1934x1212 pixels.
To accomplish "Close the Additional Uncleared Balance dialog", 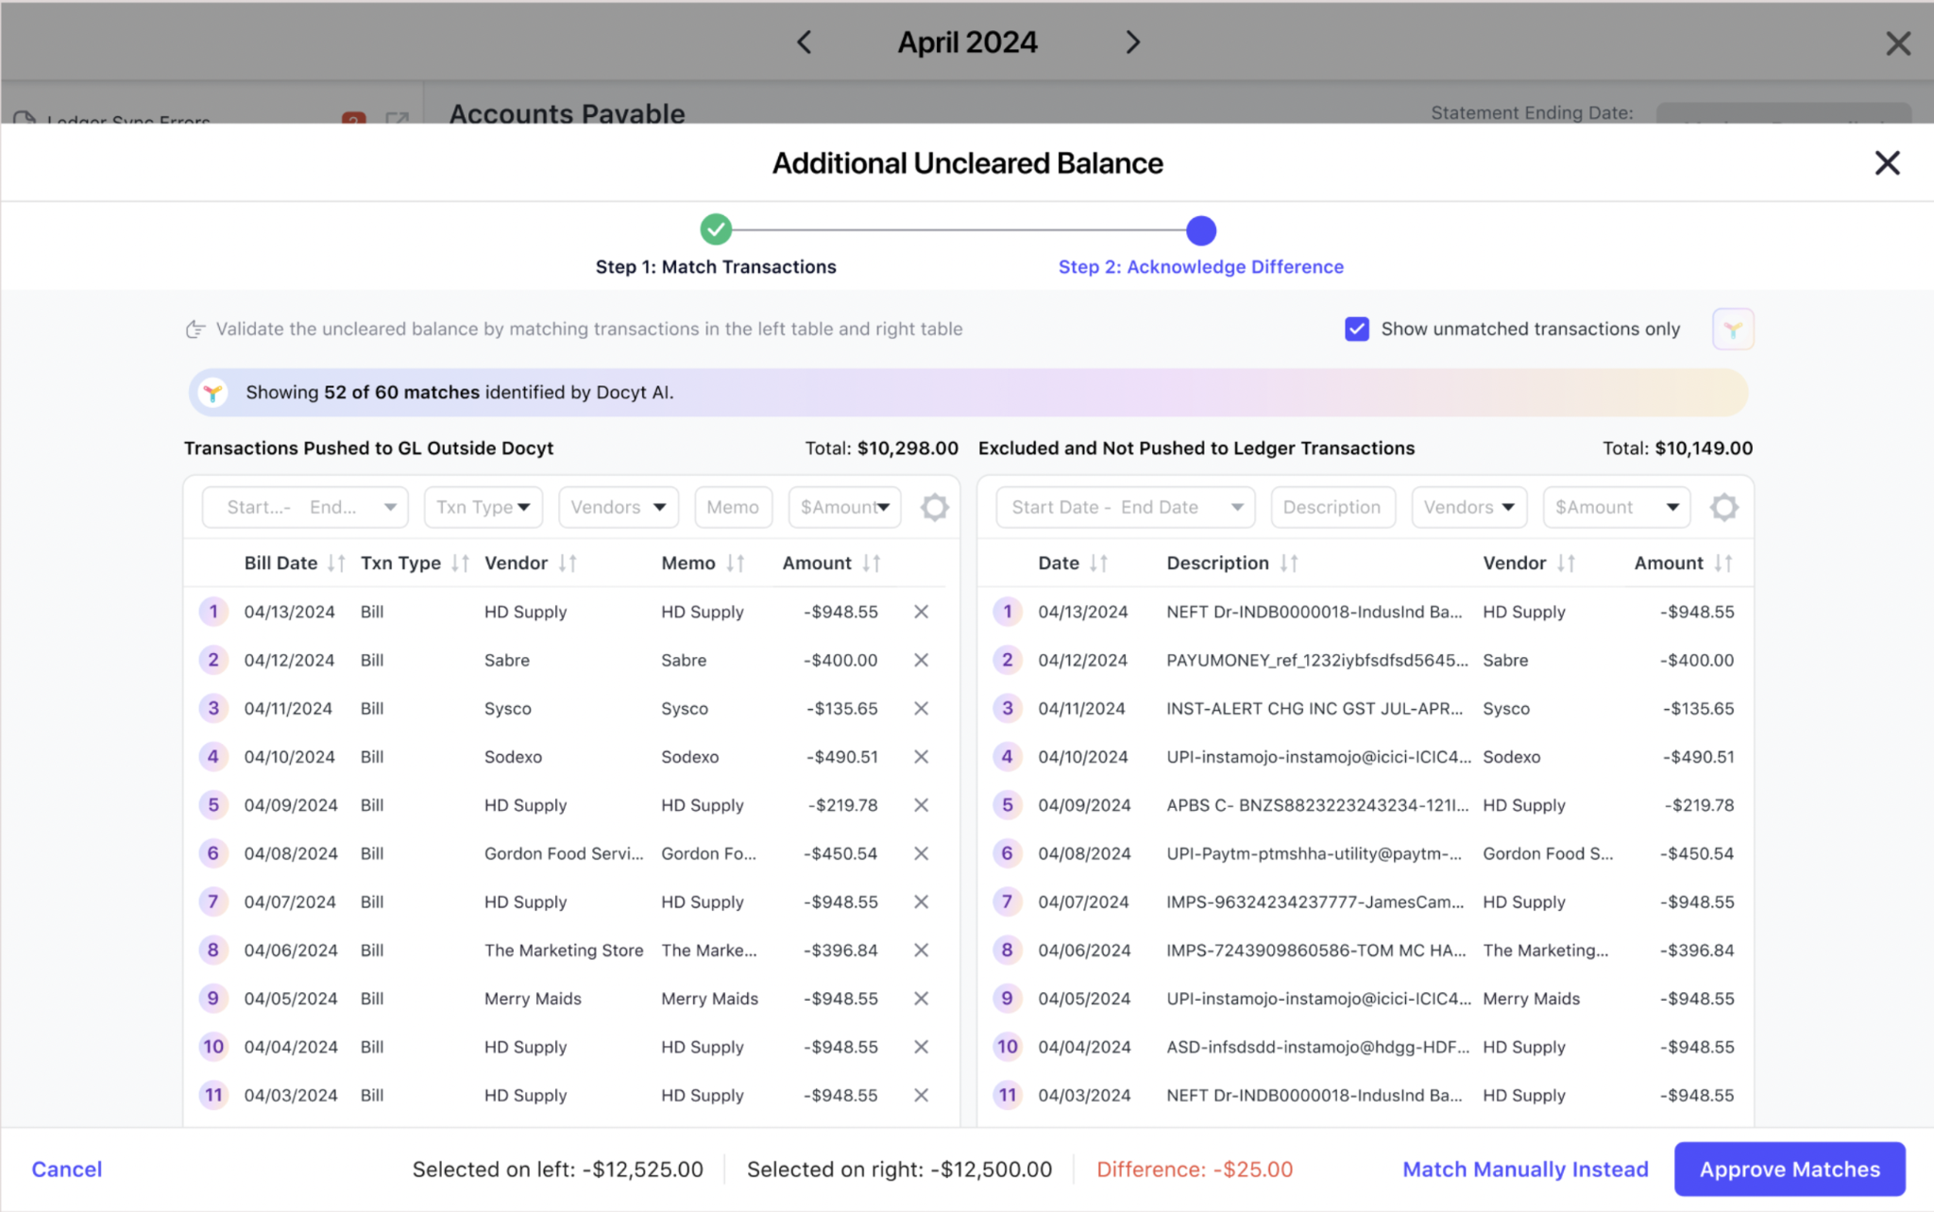I will click(1886, 163).
